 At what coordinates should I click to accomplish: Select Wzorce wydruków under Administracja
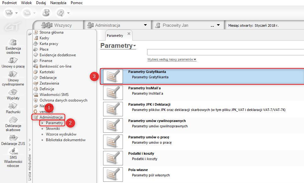coord(61,134)
